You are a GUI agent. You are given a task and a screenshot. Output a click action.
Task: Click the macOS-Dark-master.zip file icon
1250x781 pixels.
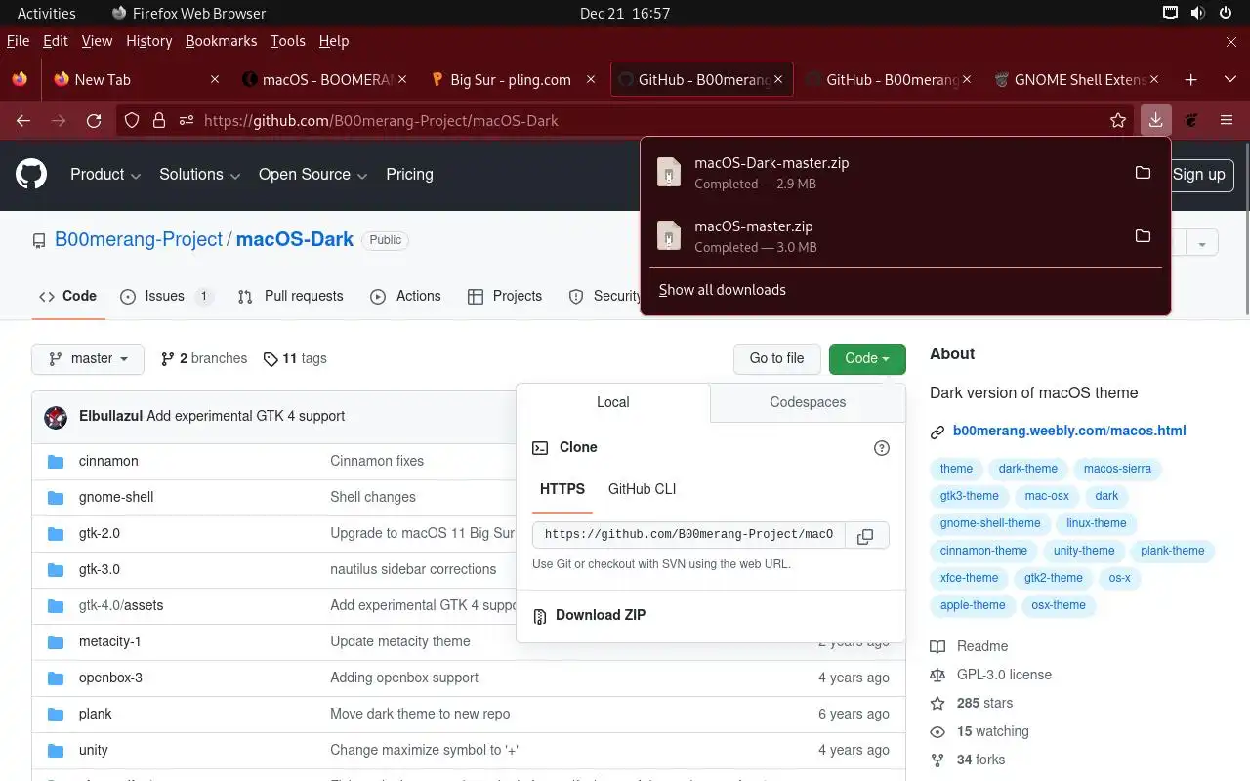[669, 173]
